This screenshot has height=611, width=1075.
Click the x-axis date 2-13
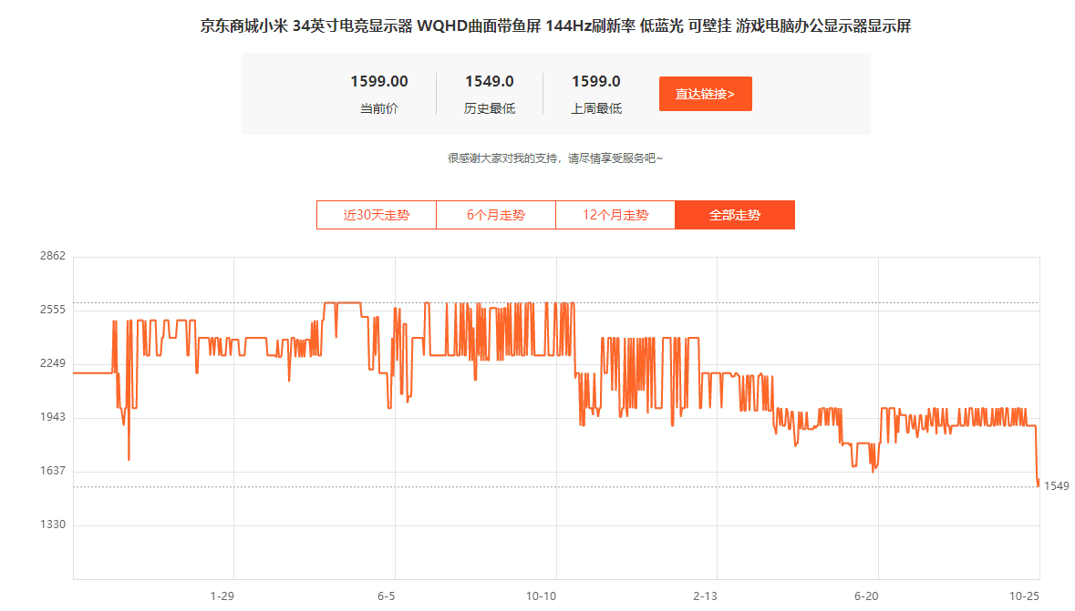705,596
